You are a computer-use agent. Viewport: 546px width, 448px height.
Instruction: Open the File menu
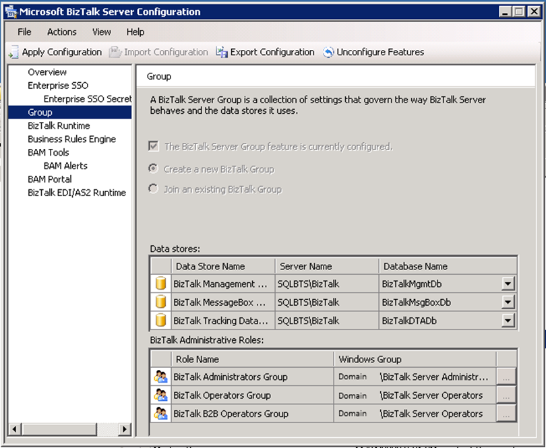coord(24,32)
